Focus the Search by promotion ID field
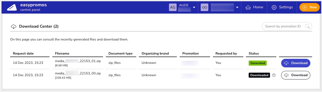Image resolution: width=322 pixels, height=92 pixels. pyautogui.click(x=287, y=26)
